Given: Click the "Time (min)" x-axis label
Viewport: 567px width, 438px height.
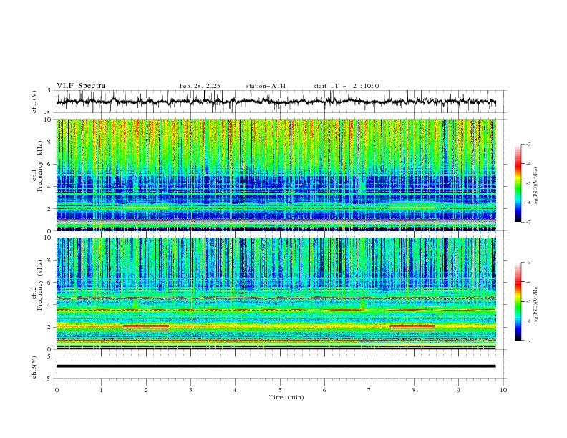Looking at the screenshot, I should tap(286, 397).
